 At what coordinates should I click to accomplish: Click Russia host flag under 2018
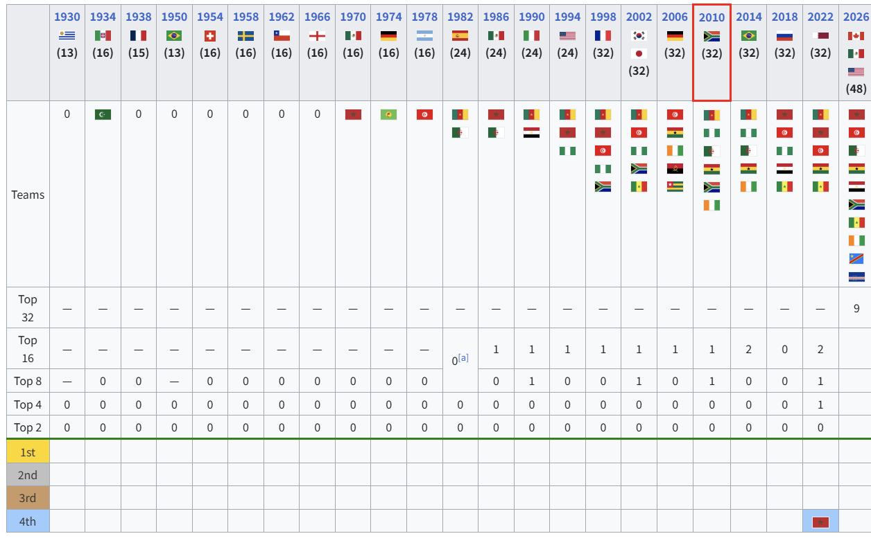click(x=784, y=35)
